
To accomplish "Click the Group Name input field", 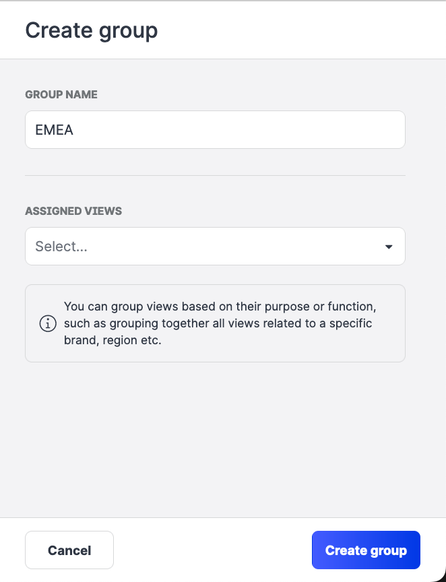I will tap(215, 130).
